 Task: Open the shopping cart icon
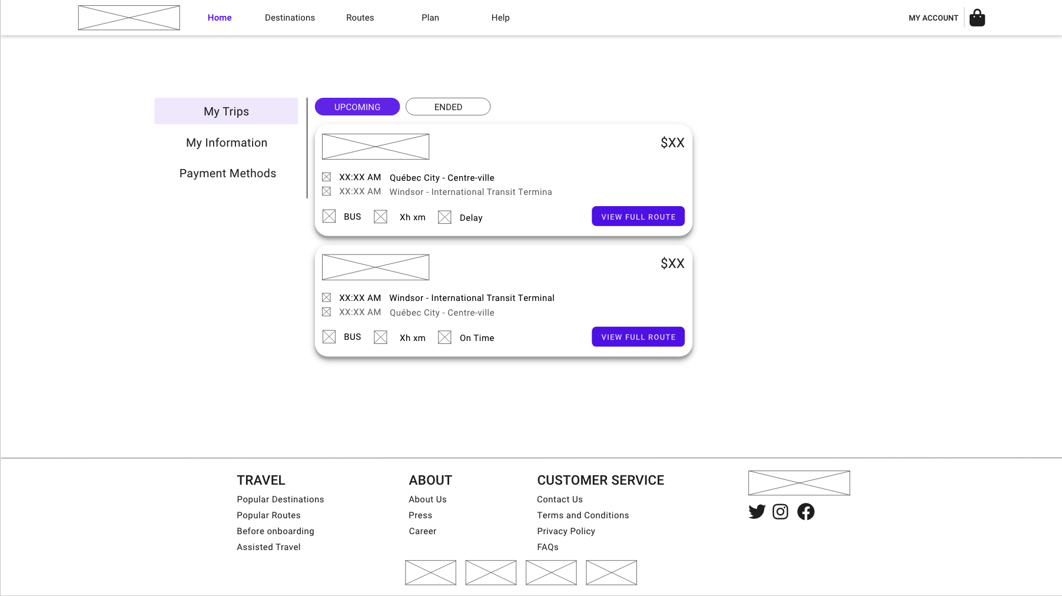[x=977, y=17]
